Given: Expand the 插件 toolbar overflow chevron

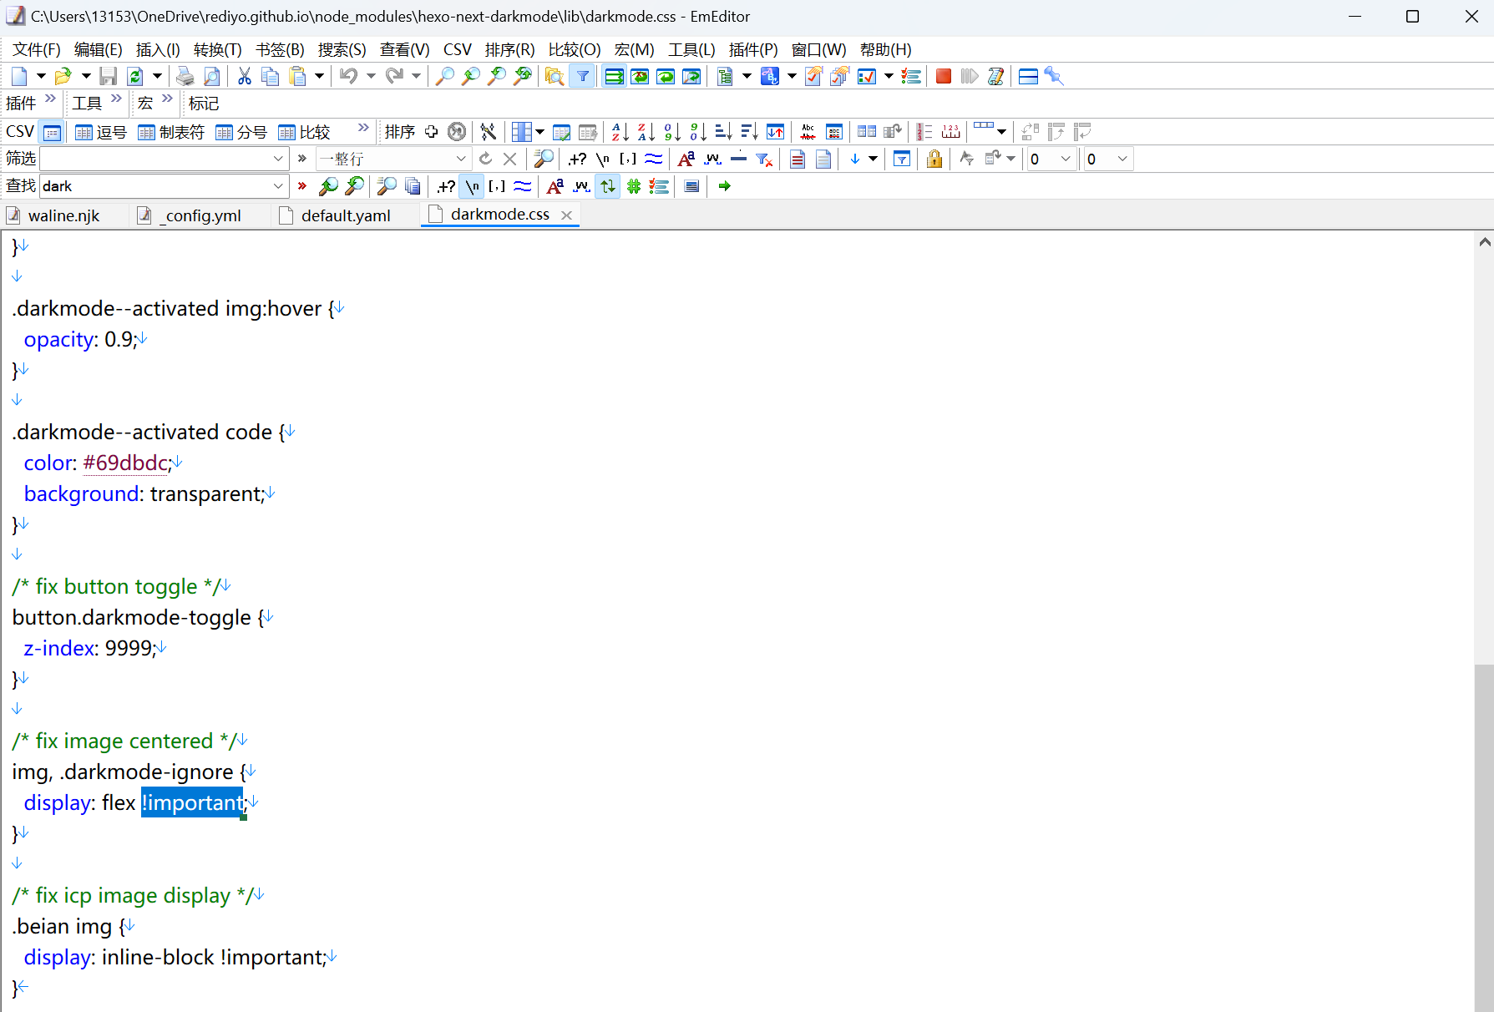Looking at the screenshot, I should click(x=50, y=99).
